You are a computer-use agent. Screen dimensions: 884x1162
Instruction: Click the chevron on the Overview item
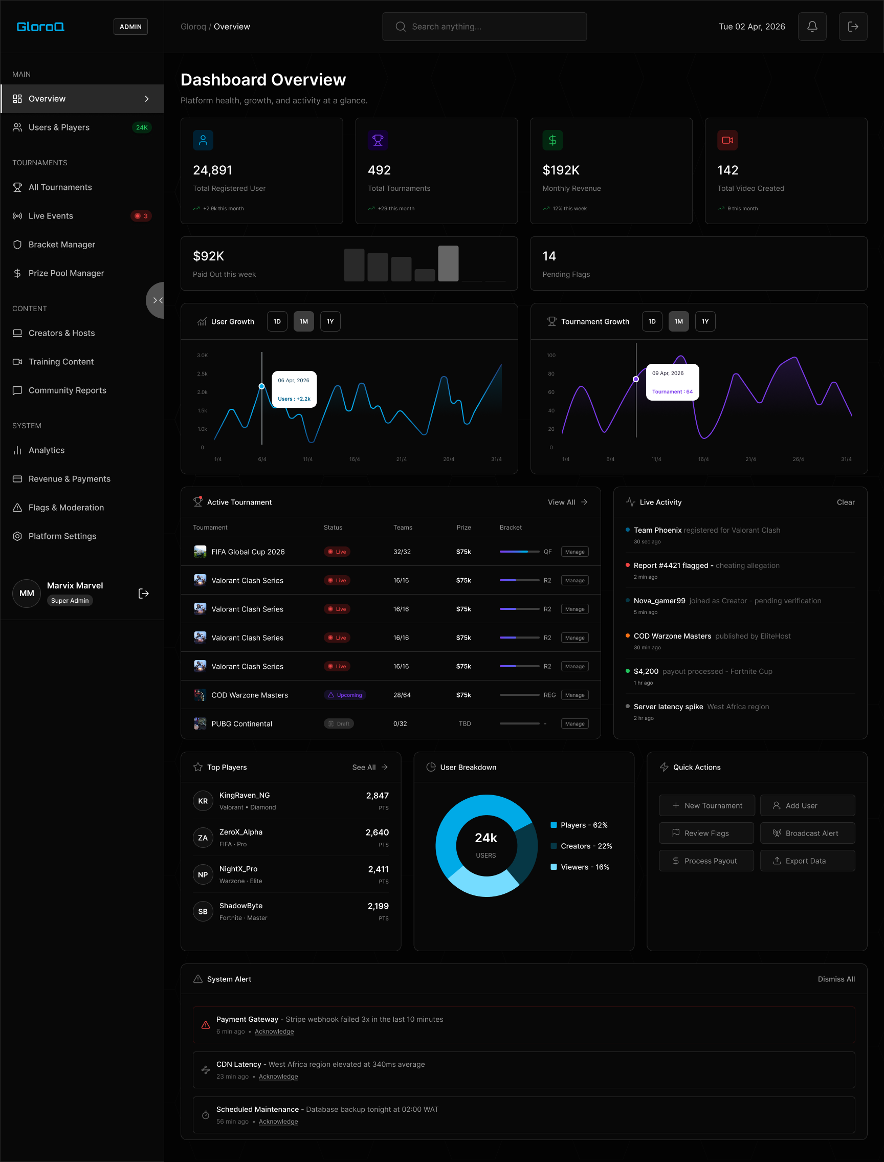point(147,99)
